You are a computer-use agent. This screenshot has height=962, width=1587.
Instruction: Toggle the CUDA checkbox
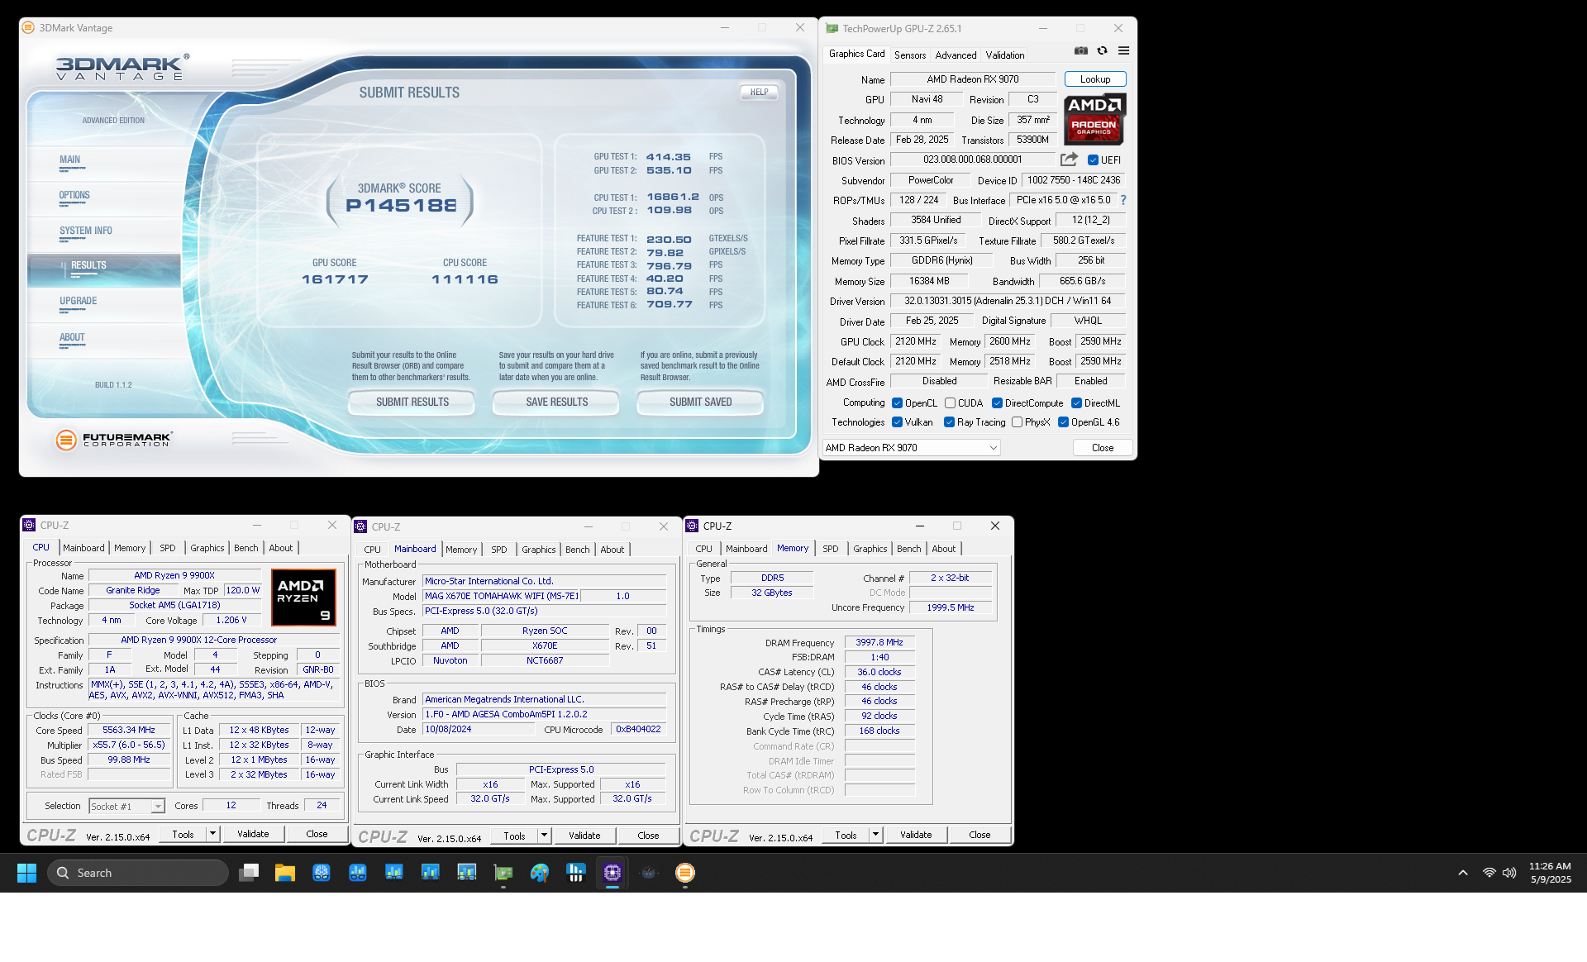(x=950, y=403)
